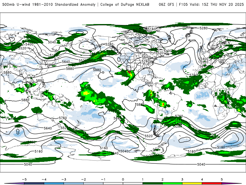Click the red anomaly maximum over Mexico
Screen dimensions: 246x185
pos(129,72)
